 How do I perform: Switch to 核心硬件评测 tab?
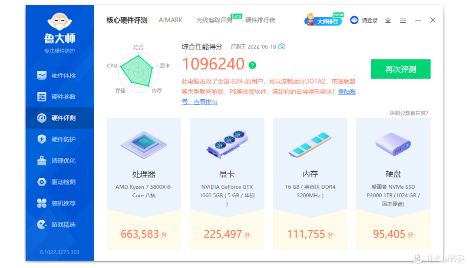pyautogui.click(x=127, y=20)
